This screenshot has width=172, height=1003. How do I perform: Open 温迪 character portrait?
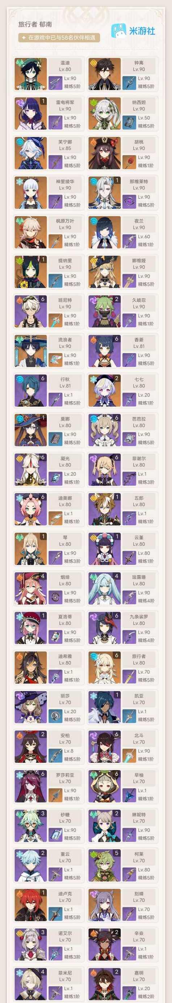pos(31,74)
